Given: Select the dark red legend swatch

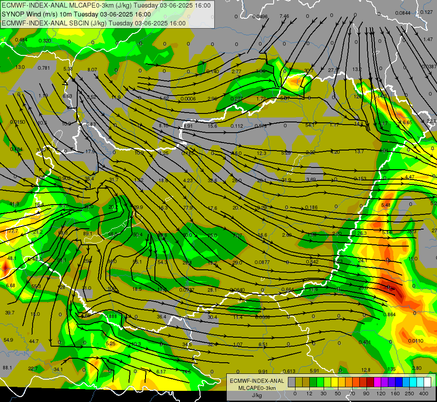Looking at the screenshot, I should 370,382.
